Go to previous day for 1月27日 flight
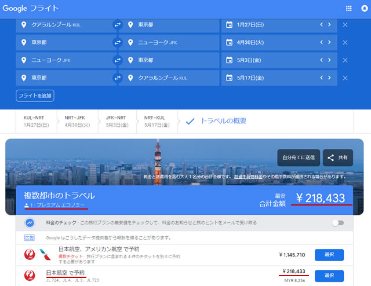Screen dimensions: 371x286 [321, 24]
